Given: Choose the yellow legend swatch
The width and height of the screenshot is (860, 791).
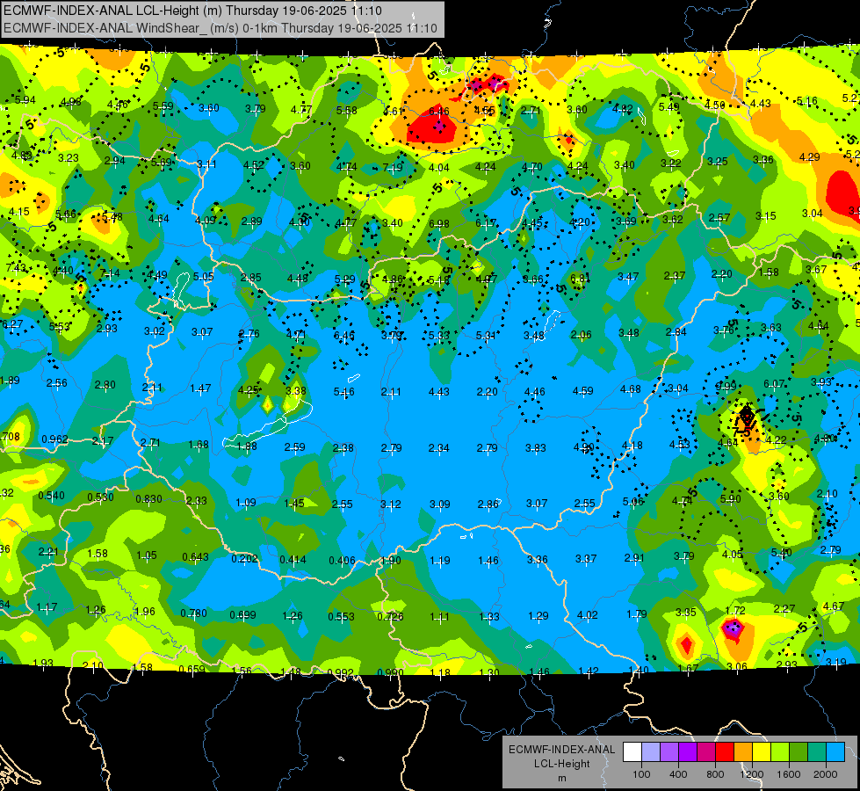Looking at the screenshot, I should 762,751.
